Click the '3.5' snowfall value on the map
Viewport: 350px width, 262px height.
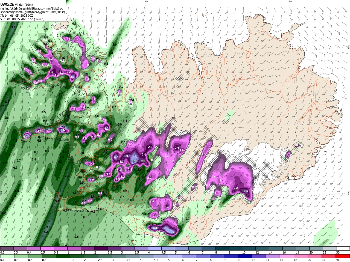[x=118, y=179]
